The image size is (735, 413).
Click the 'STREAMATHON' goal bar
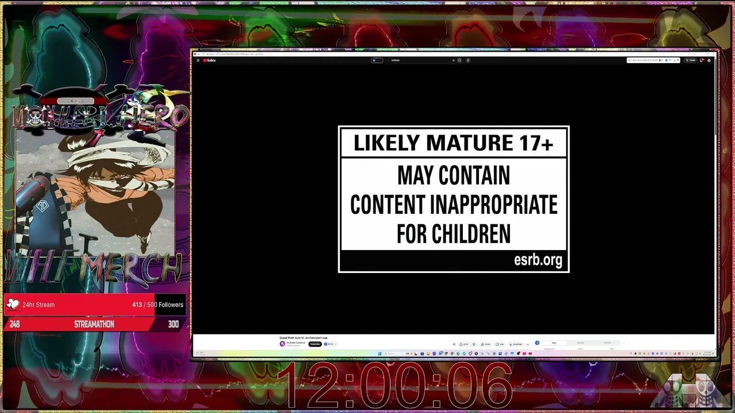click(x=95, y=324)
